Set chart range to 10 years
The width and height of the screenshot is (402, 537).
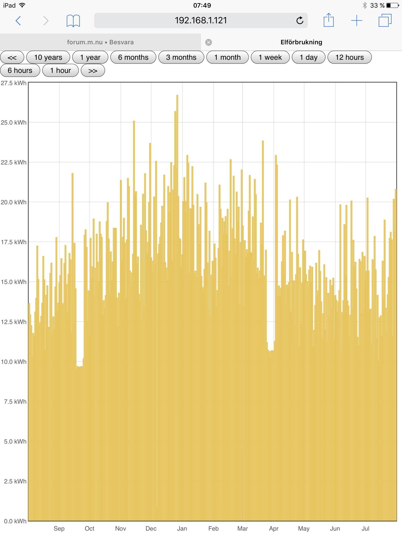[x=48, y=57]
